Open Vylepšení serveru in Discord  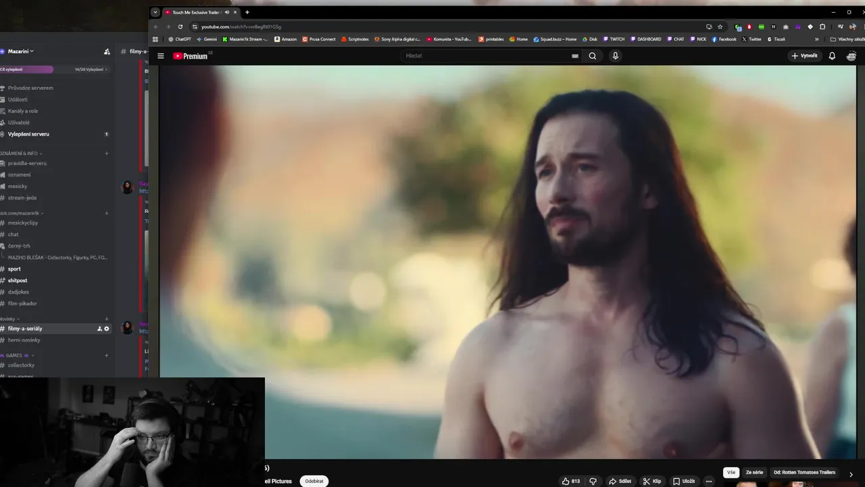[28, 134]
